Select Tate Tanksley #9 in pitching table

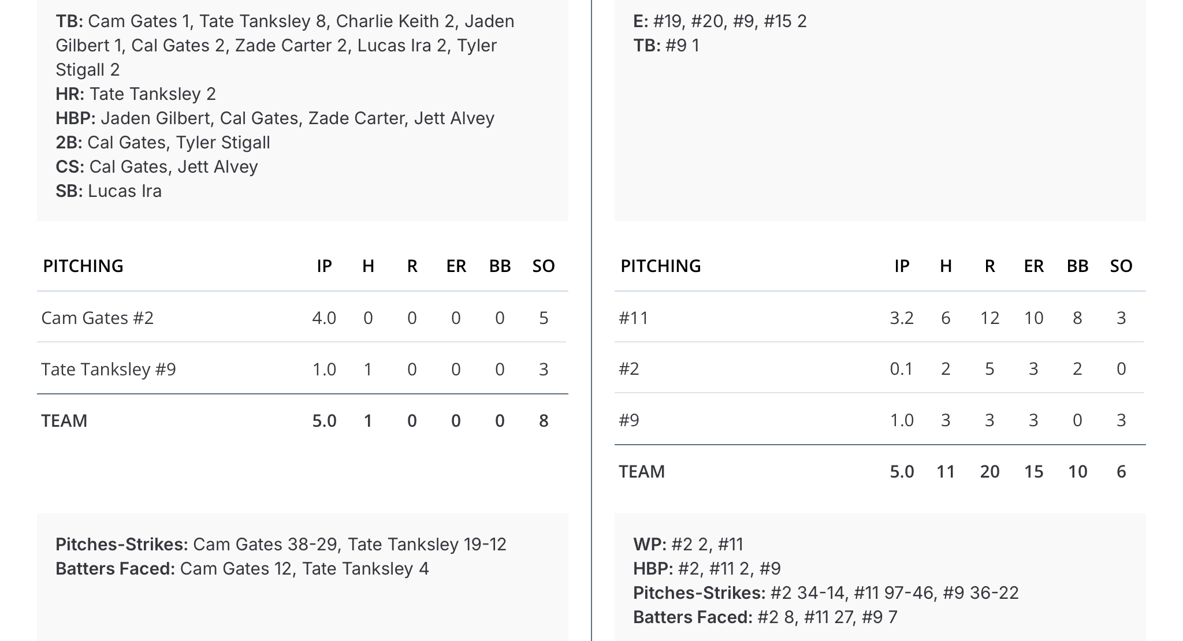click(x=109, y=369)
